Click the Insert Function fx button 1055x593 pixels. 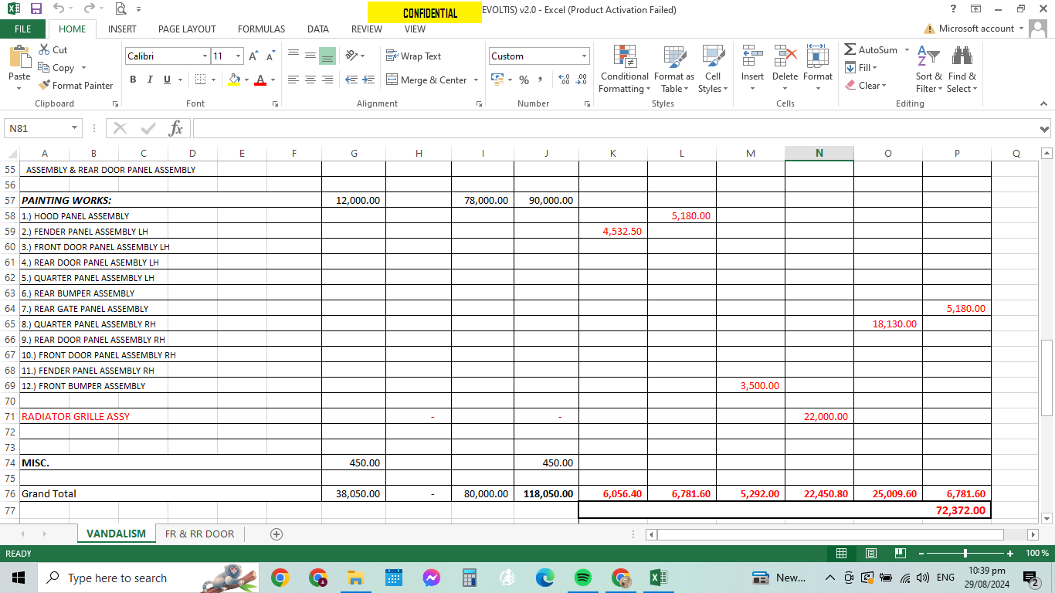[176, 128]
